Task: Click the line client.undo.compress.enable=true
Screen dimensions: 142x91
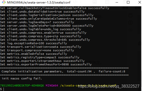Action: 43,33
